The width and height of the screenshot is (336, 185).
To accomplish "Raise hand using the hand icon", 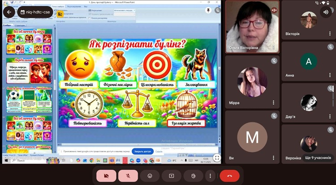I will [x=193, y=176].
